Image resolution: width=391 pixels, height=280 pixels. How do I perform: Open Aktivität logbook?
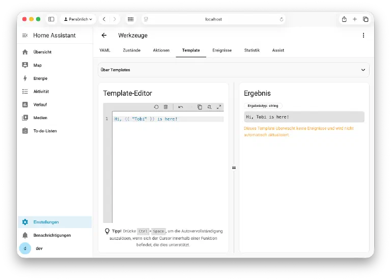click(55, 92)
